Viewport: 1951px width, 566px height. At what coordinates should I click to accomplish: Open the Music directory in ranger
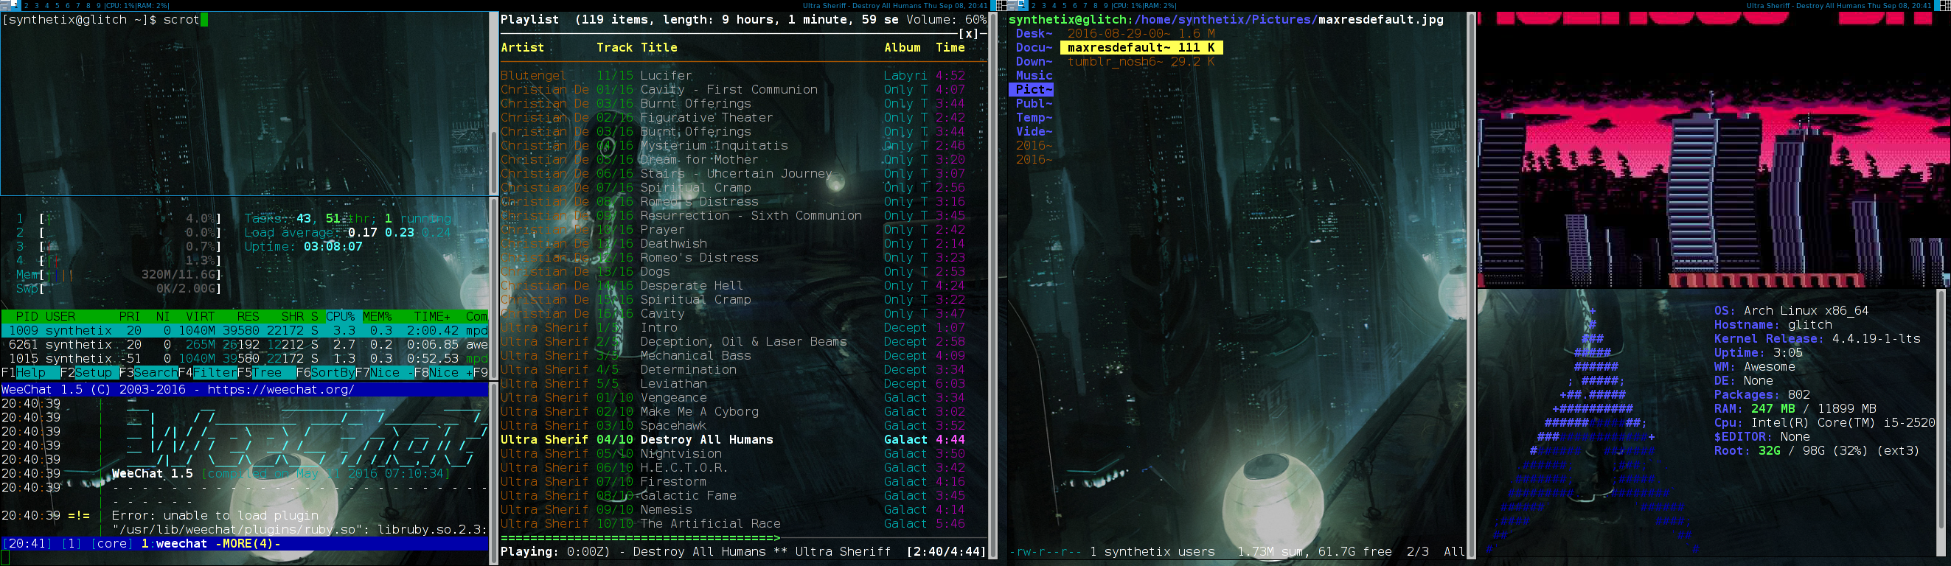click(1034, 76)
